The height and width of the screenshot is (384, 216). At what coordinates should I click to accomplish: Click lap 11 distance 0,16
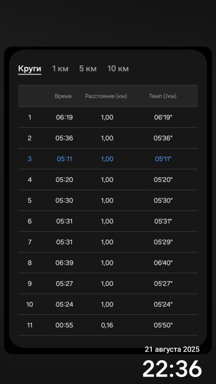(x=107, y=325)
